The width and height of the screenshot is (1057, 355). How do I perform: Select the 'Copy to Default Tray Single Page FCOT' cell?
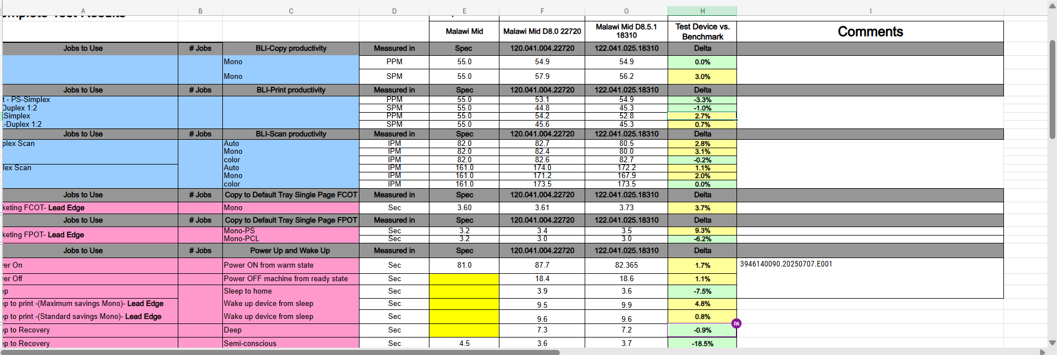pyautogui.click(x=291, y=195)
